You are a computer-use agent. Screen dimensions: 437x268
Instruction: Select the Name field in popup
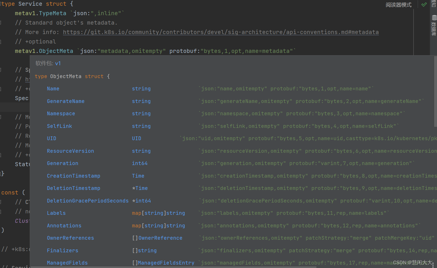(x=53, y=89)
